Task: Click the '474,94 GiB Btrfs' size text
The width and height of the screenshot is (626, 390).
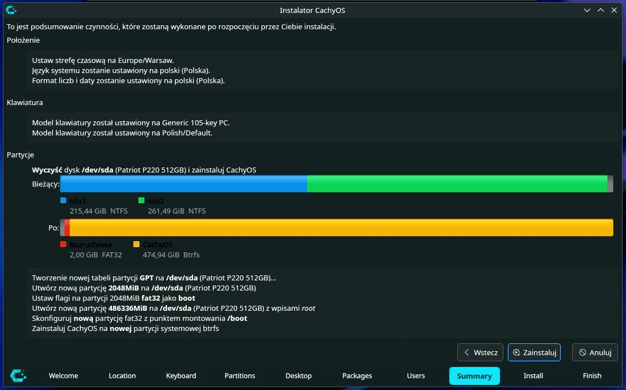Action: point(172,255)
